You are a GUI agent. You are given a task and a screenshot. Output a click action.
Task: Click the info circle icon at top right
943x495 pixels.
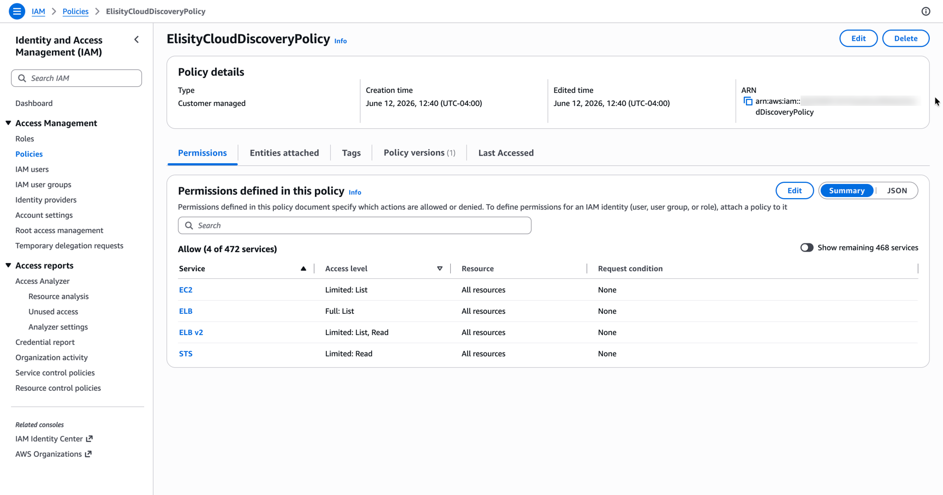(x=926, y=11)
